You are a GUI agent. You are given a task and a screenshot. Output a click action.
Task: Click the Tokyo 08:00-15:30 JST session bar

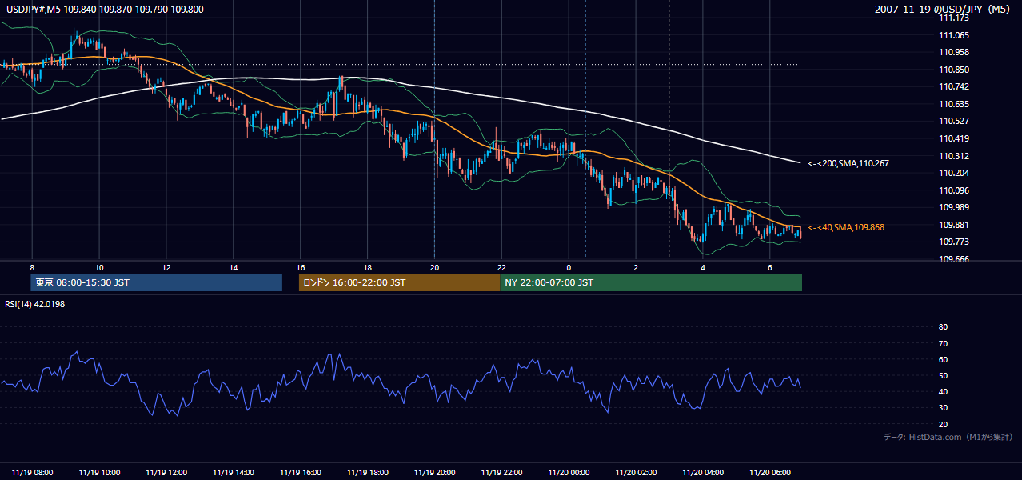(x=156, y=282)
